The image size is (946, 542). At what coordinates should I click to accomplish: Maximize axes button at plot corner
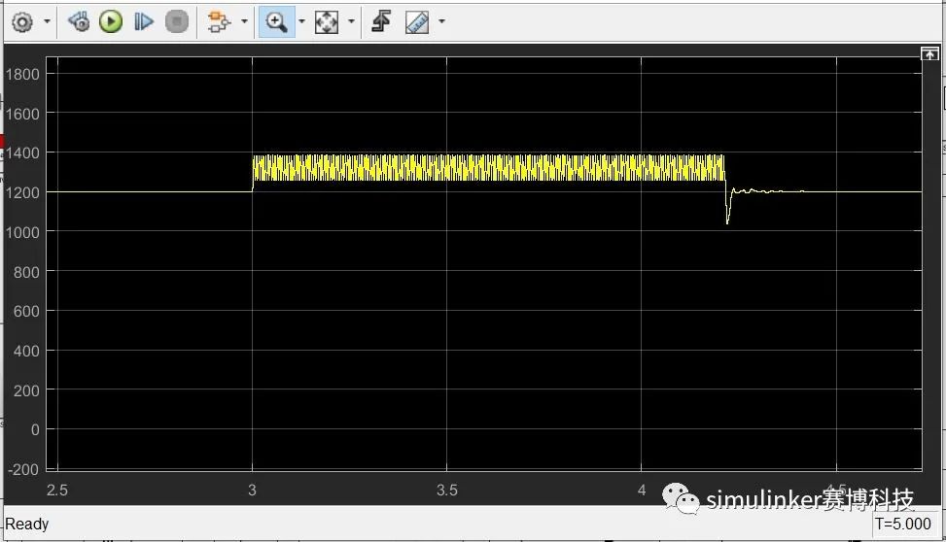click(x=929, y=53)
